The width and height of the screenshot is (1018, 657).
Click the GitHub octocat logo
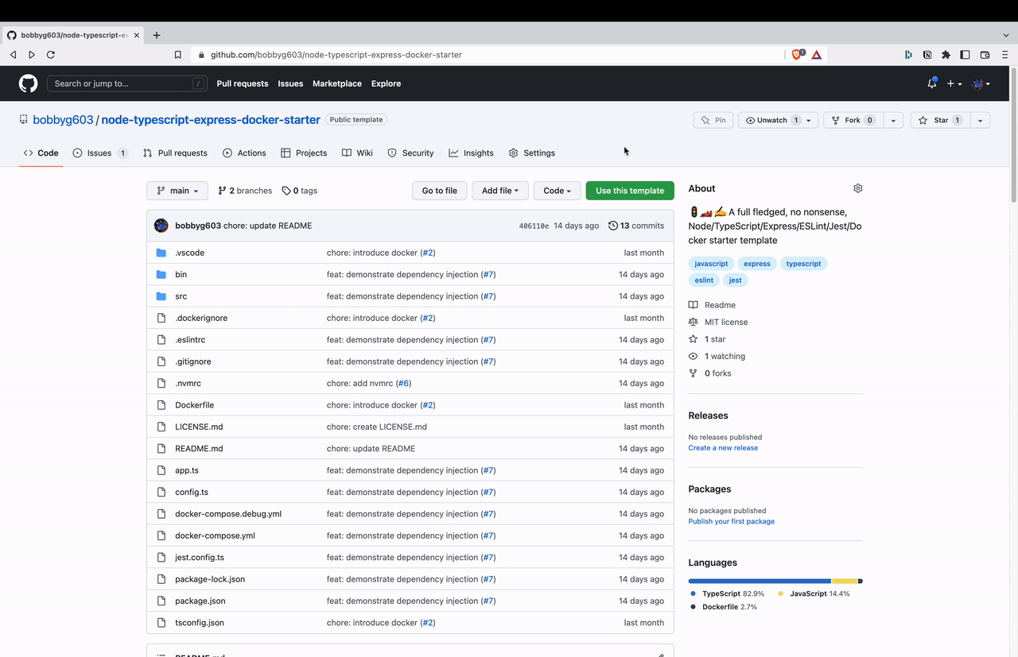coord(27,83)
